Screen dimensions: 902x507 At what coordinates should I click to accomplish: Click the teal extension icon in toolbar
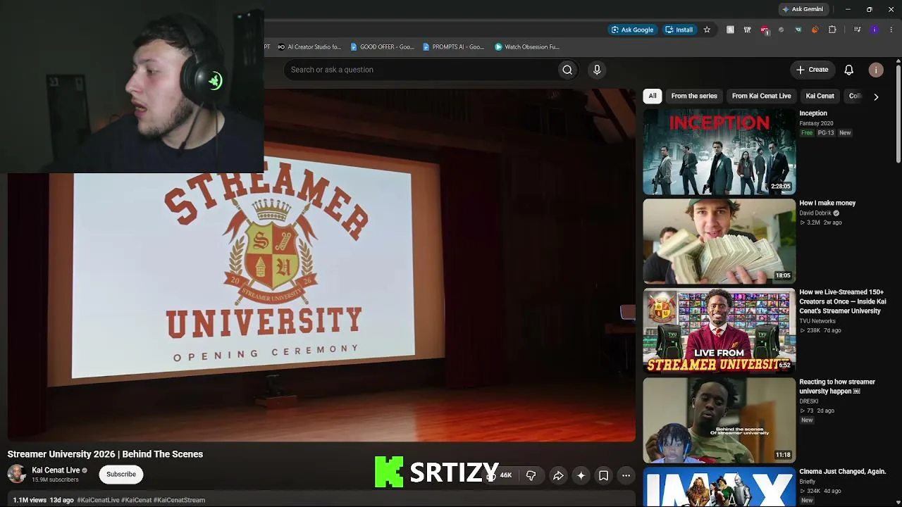(798, 30)
